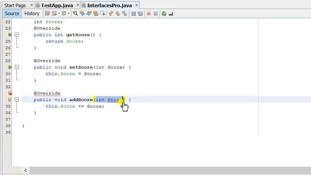Click the navigate back icon in toolbar
311x175 pixels.
[x=54, y=14]
